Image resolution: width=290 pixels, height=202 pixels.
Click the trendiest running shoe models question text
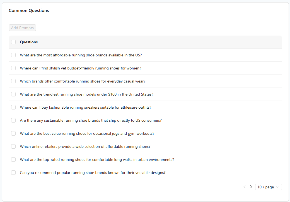(86, 94)
